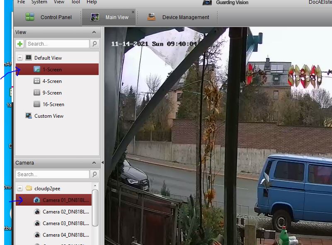Click the Default View grid icon
Viewport: 332px width, 245px height.
point(29,57)
